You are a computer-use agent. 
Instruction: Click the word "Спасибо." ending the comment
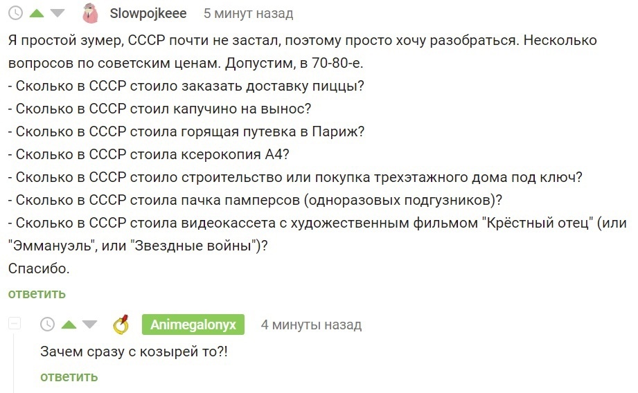click(x=39, y=268)
